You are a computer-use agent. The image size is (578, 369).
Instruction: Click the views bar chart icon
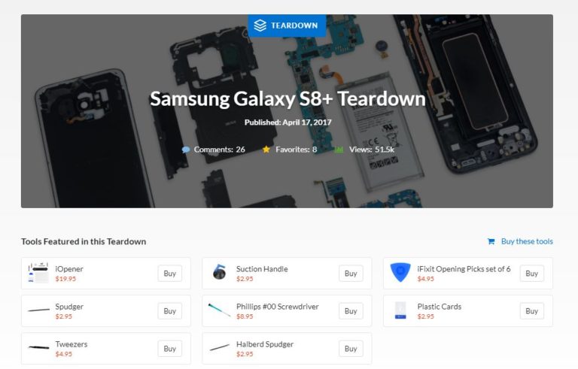click(339, 150)
